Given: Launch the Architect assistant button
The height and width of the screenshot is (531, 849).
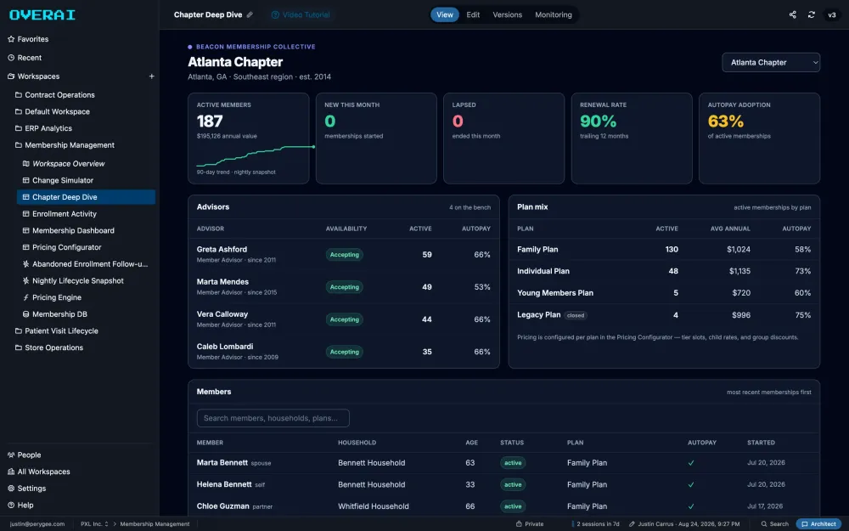Looking at the screenshot, I should coord(818,524).
